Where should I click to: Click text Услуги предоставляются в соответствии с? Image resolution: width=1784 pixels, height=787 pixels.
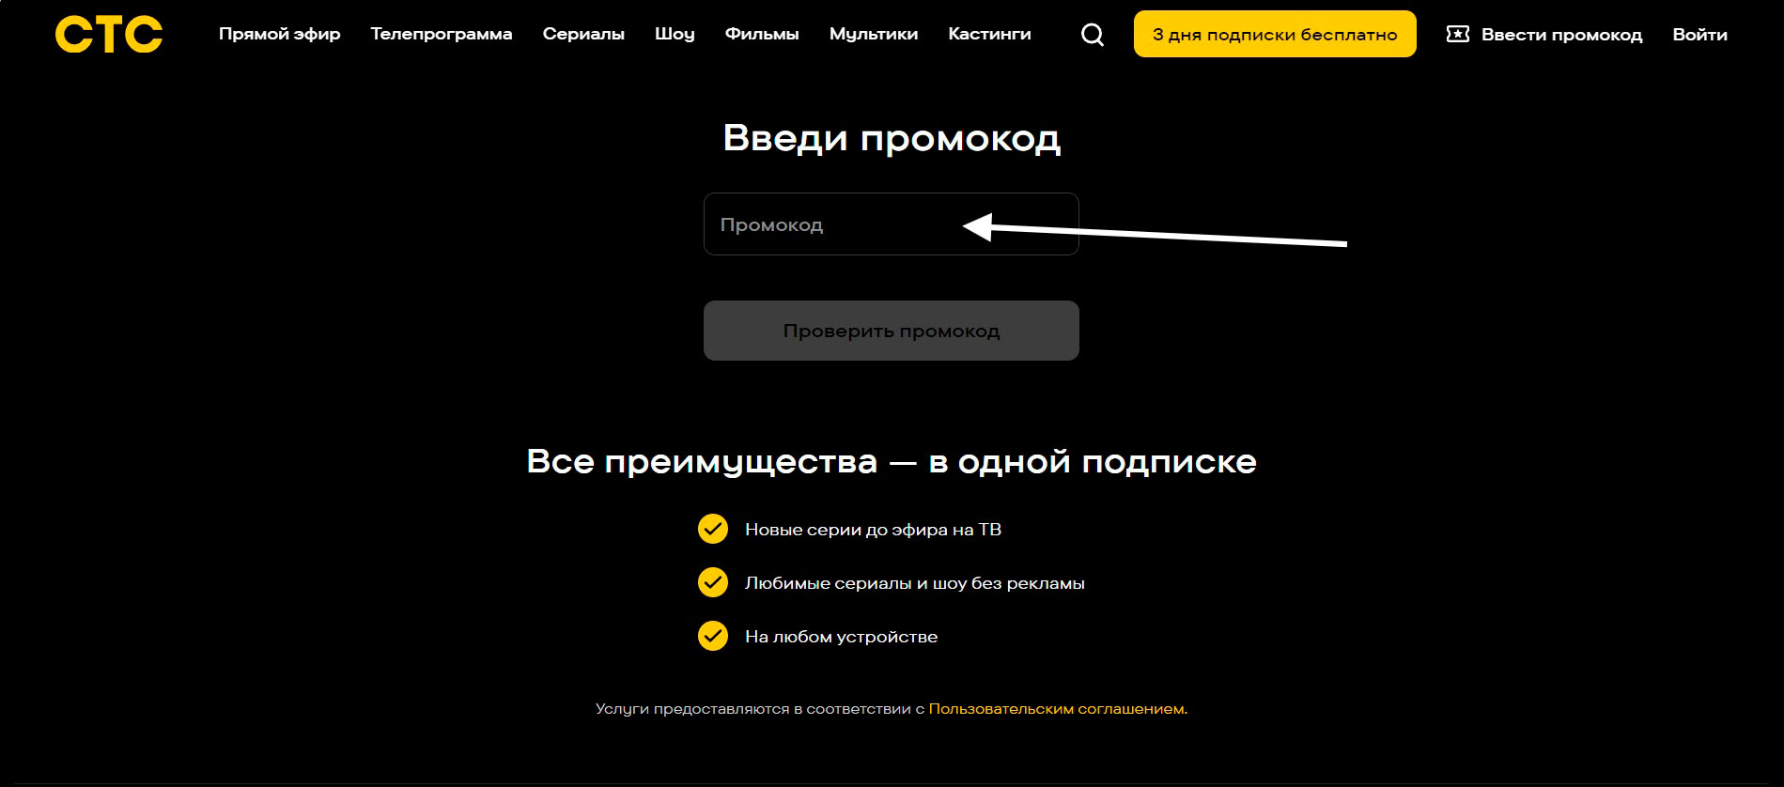760,709
